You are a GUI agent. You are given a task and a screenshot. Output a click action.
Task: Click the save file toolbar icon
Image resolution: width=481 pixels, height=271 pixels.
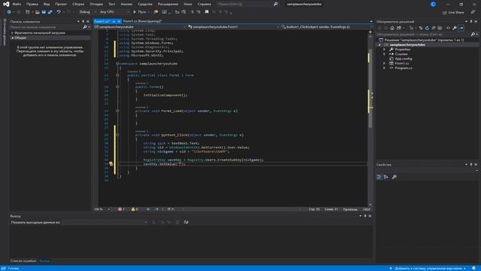[44, 12]
